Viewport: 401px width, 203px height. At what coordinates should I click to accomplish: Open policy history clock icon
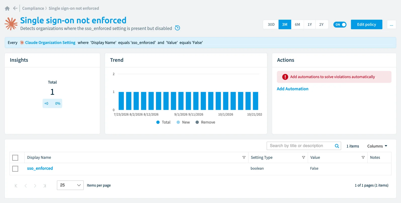click(177, 28)
